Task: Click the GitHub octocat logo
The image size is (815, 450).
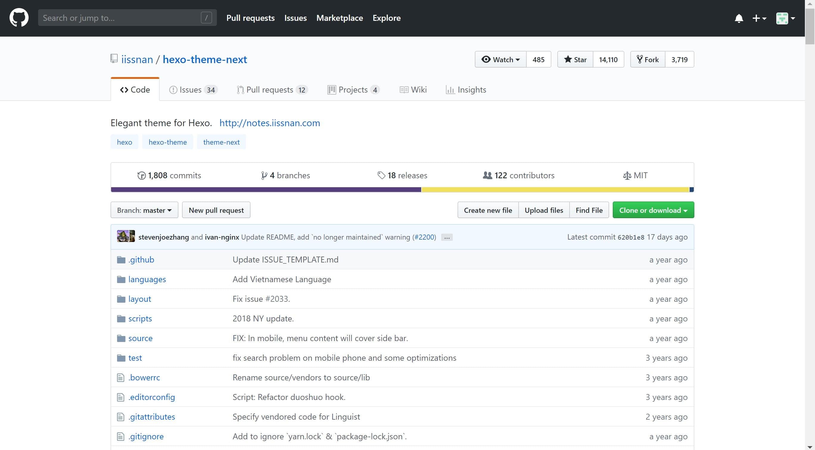Action: [19, 18]
